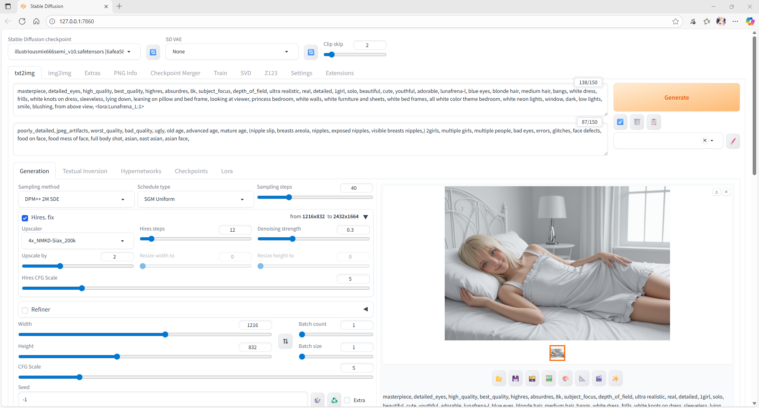Open the Sampling method dropdown
This screenshot has height=408, width=759.
pyautogui.click(x=76, y=199)
